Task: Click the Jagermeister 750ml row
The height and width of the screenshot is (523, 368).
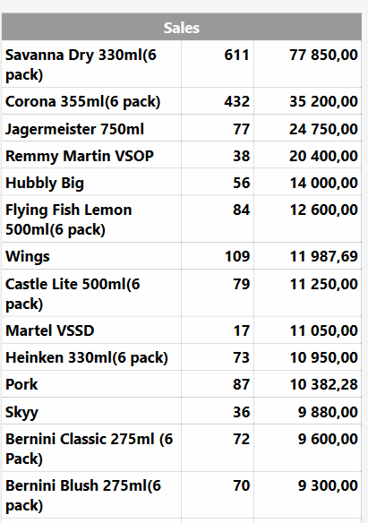Action: tap(182, 128)
